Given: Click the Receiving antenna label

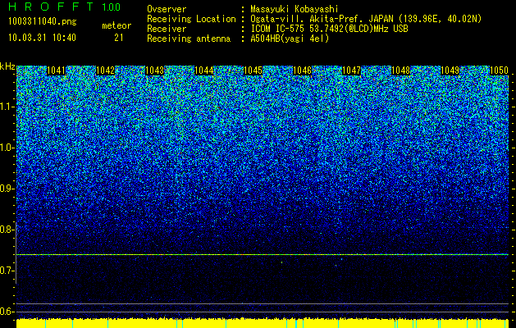Looking at the screenshot, I should click(189, 39).
